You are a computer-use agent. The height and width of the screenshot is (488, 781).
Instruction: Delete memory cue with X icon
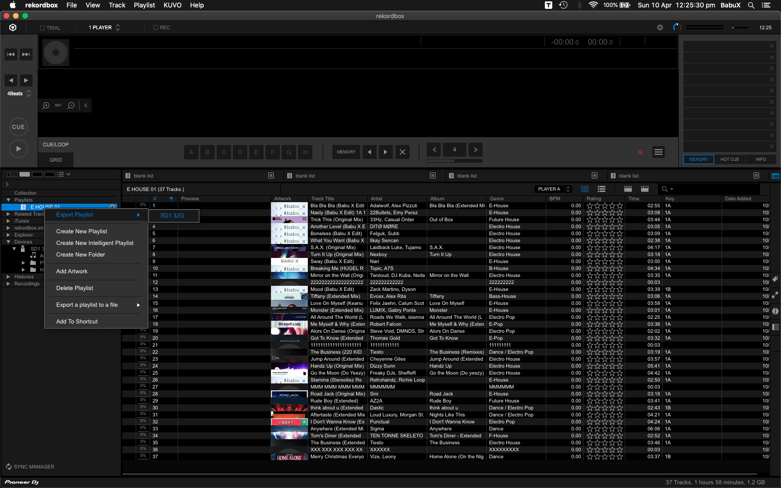point(403,152)
